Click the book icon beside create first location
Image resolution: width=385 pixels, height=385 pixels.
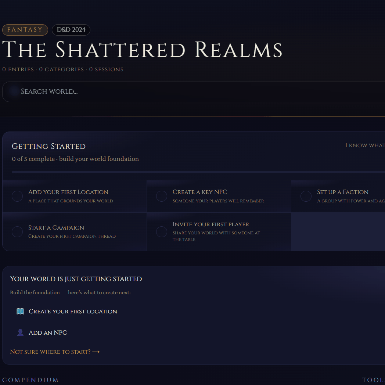pos(20,311)
